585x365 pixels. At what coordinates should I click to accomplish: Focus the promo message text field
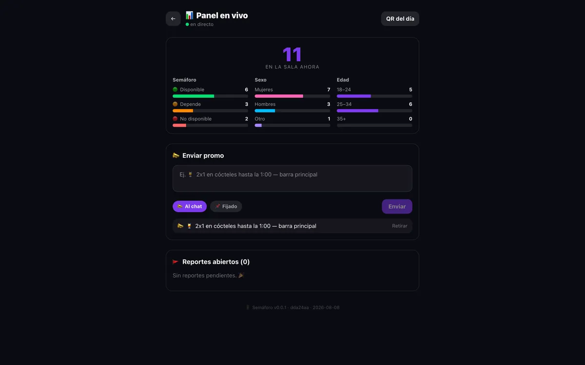292,179
